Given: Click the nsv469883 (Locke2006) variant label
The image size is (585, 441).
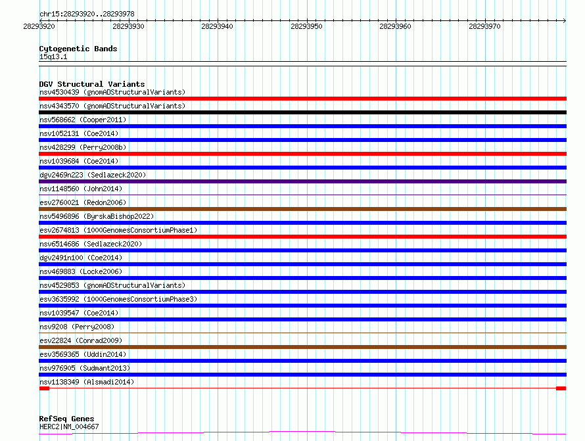Looking at the screenshot, I should point(80,271).
